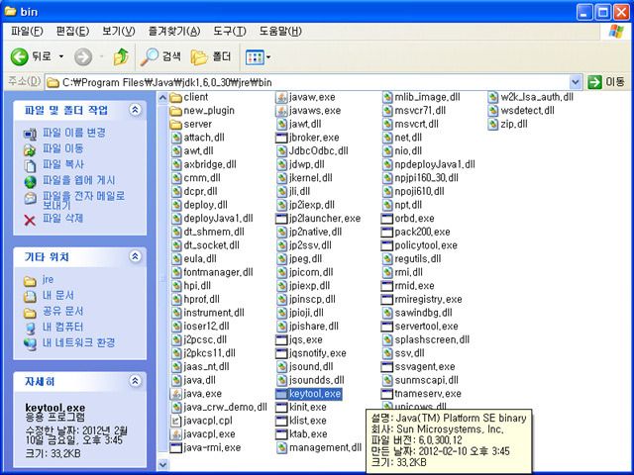Select the jqs.exe file icon
The width and height of the screenshot is (634, 475).
pos(281,339)
